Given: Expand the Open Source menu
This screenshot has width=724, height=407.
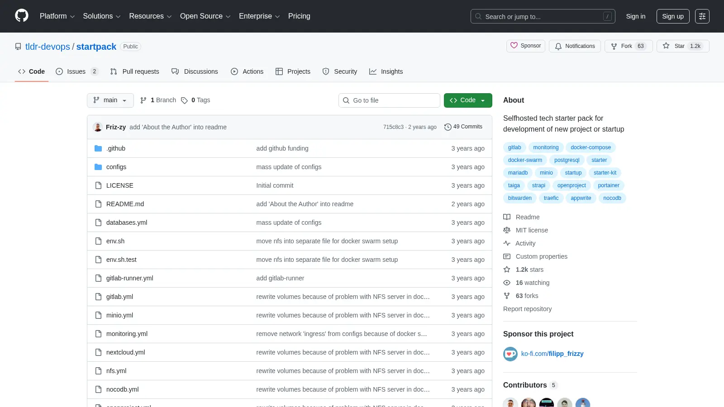Looking at the screenshot, I should [205, 16].
